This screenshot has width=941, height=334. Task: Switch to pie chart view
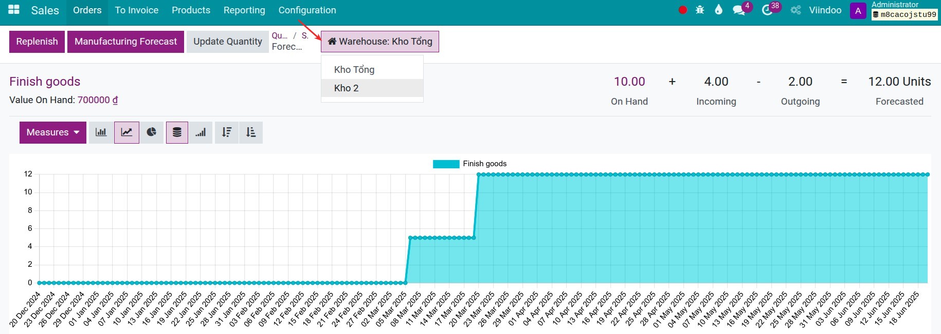151,132
